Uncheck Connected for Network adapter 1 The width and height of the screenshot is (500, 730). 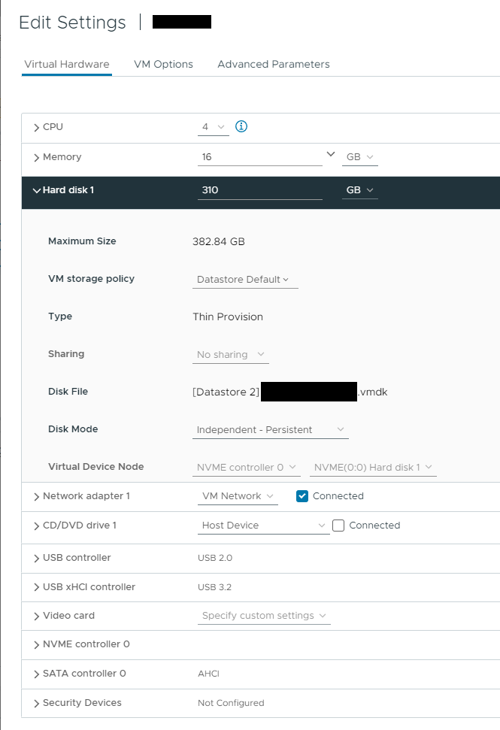[x=302, y=496]
